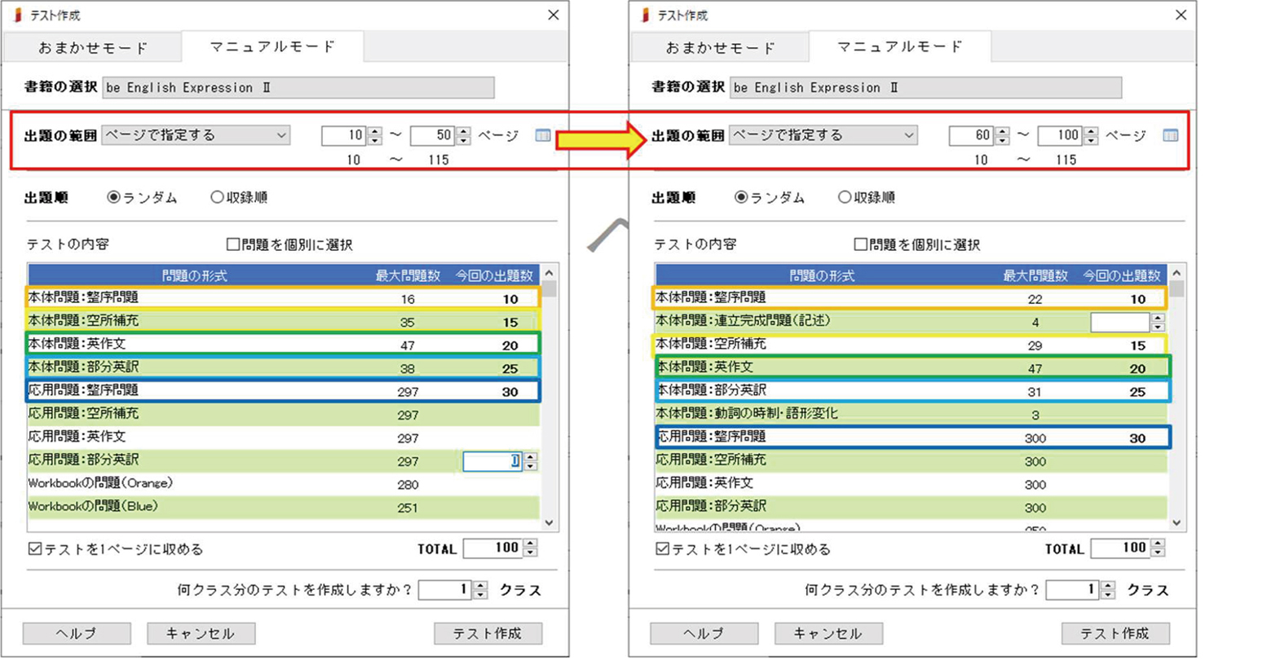The width and height of the screenshot is (1280, 660).
Task: Expand ページで指定する dropdown in the right dialog
Action: (823, 135)
